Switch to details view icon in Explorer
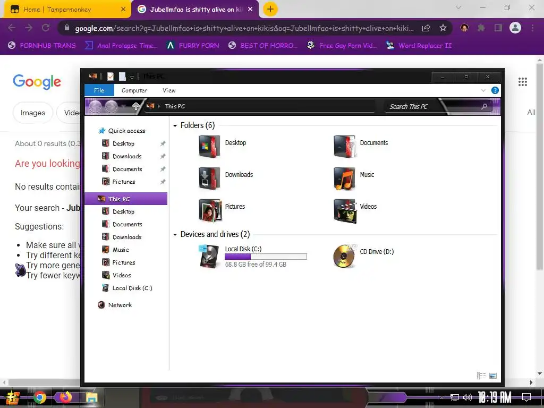Screen dimensions: 544x408 (481, 376)
